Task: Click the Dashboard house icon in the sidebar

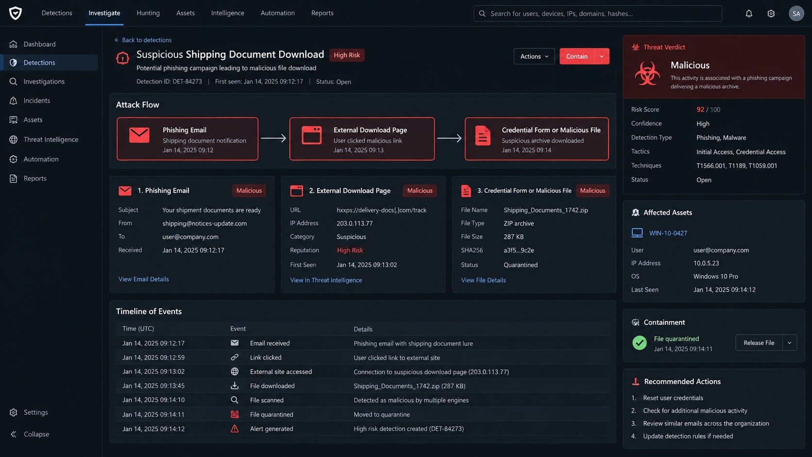Action: click(x=14, y=44)
